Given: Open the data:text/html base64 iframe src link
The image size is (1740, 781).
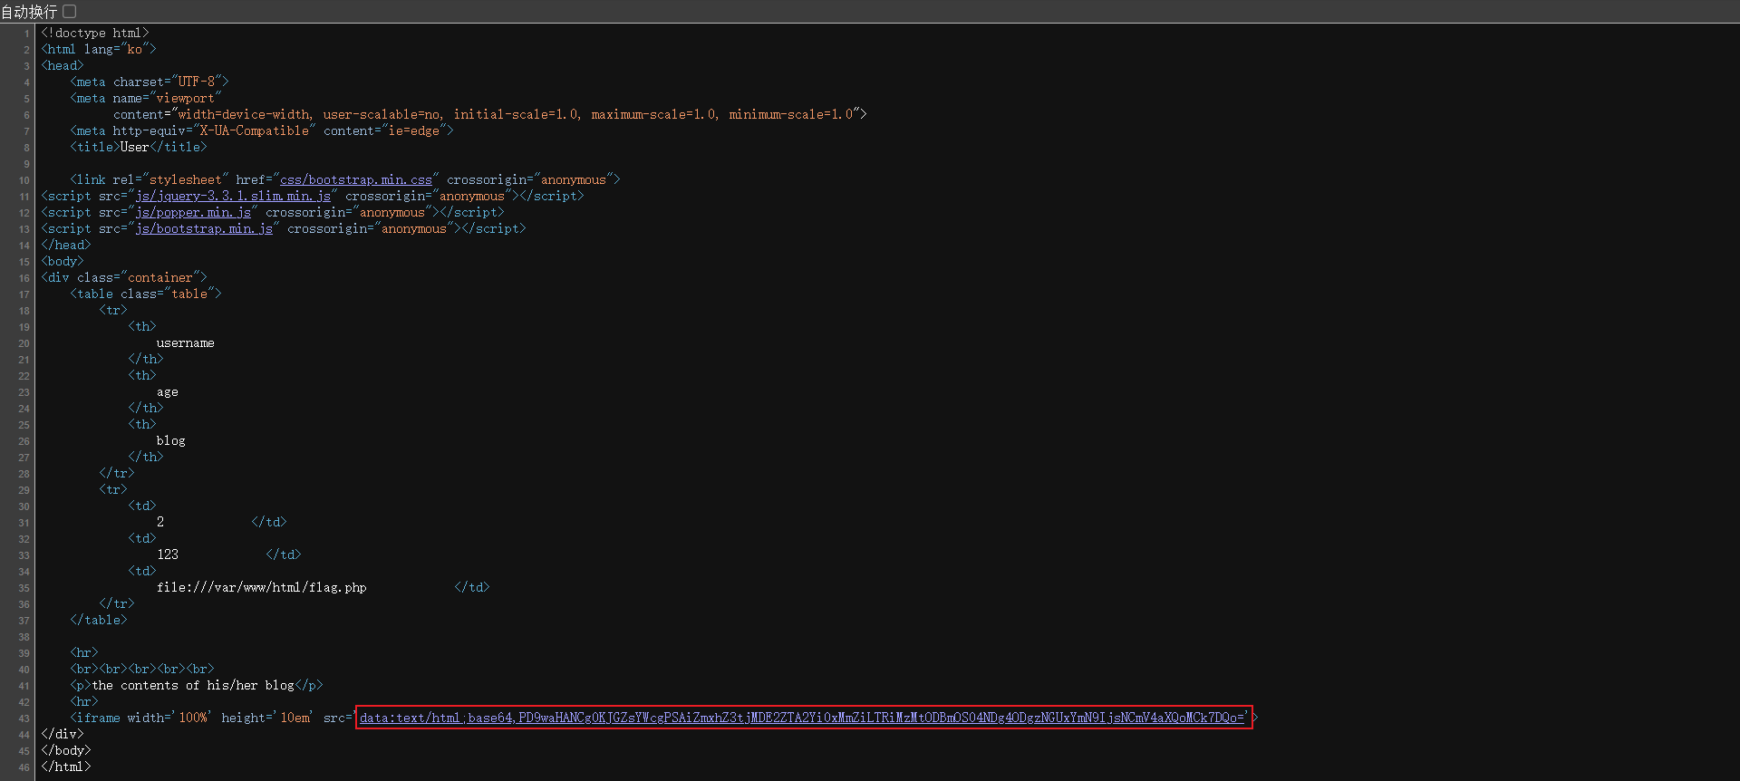Looking at the screenshot, I should point(802,718).
